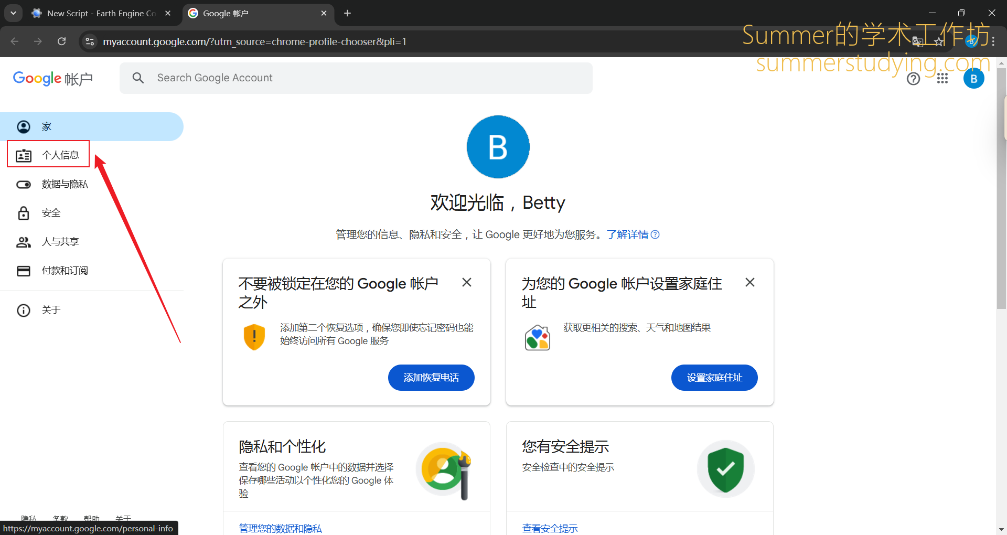The height and width of the screenshot is (535, 1007).
Task: Close the Earth Engine tab
Action: [x=168, y=13]
